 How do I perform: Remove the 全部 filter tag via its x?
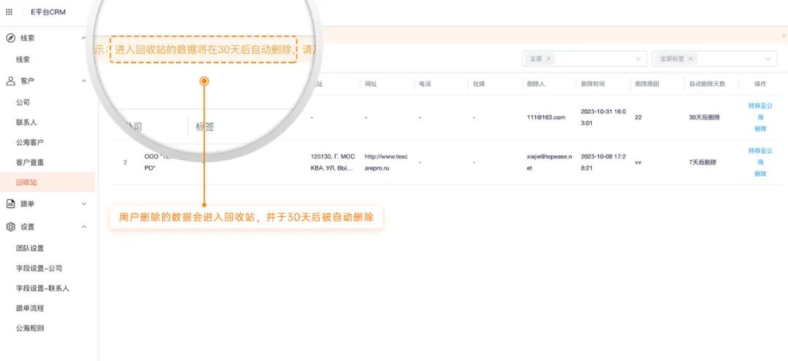(548, 59)
